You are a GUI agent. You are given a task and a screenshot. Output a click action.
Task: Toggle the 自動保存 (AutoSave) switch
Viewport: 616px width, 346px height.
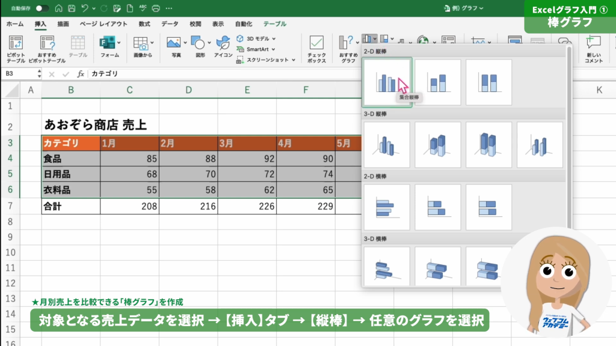coord(42,8)
